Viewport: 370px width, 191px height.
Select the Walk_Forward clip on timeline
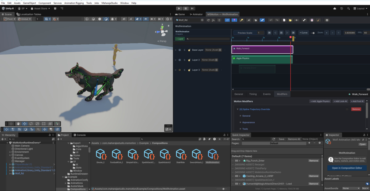(262, 50)
